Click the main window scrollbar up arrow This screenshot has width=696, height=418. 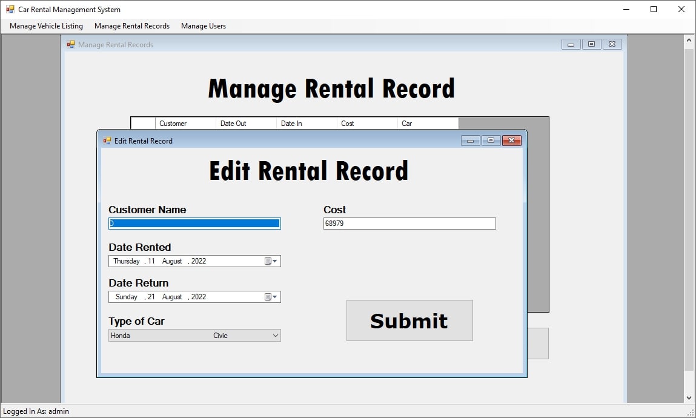point(689,40)
